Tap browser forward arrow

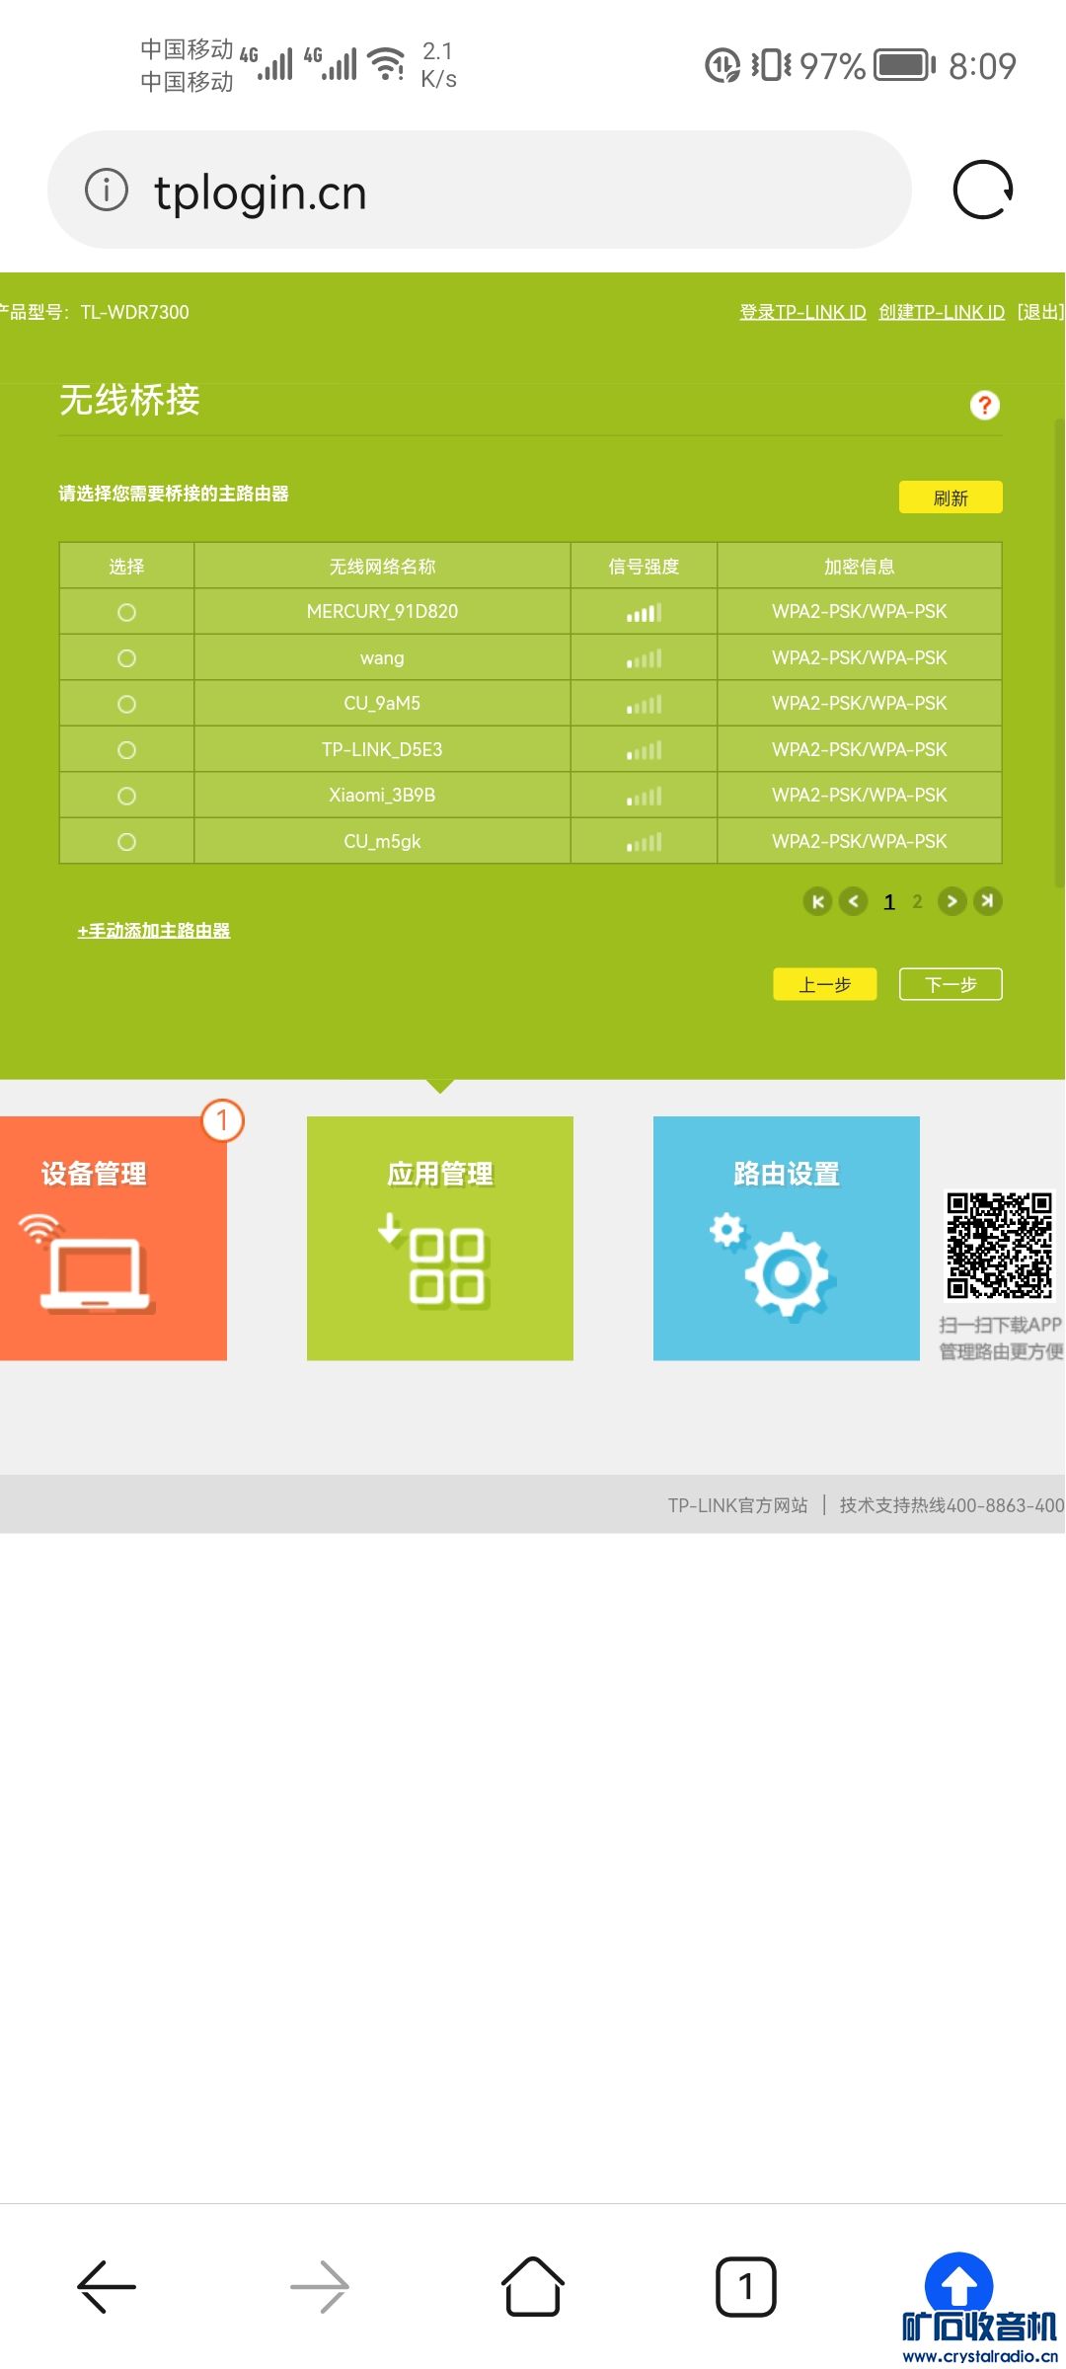(x=320, y=2286)
